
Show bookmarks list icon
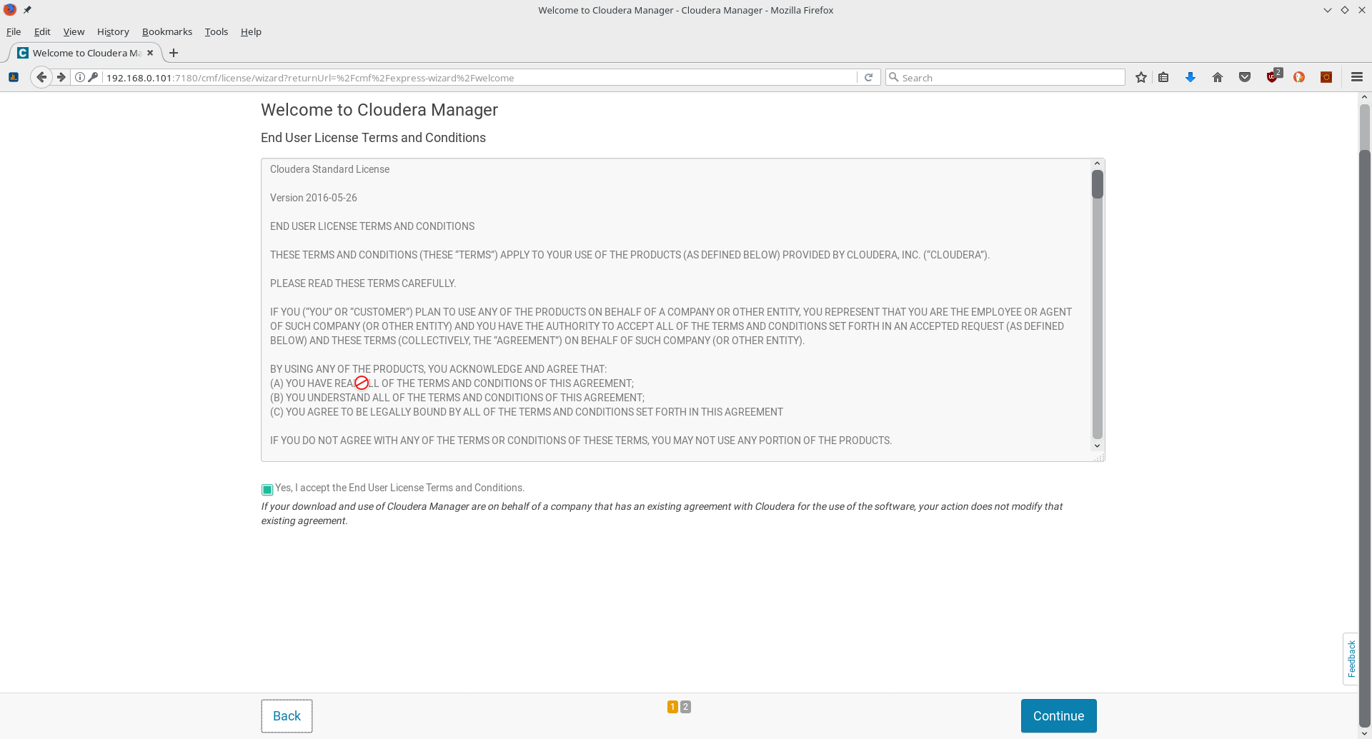[1163, 77]
